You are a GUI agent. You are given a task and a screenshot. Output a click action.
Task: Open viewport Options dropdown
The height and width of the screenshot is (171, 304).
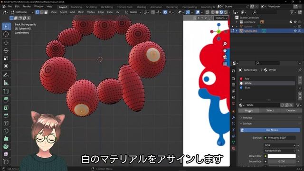point(221,18)
